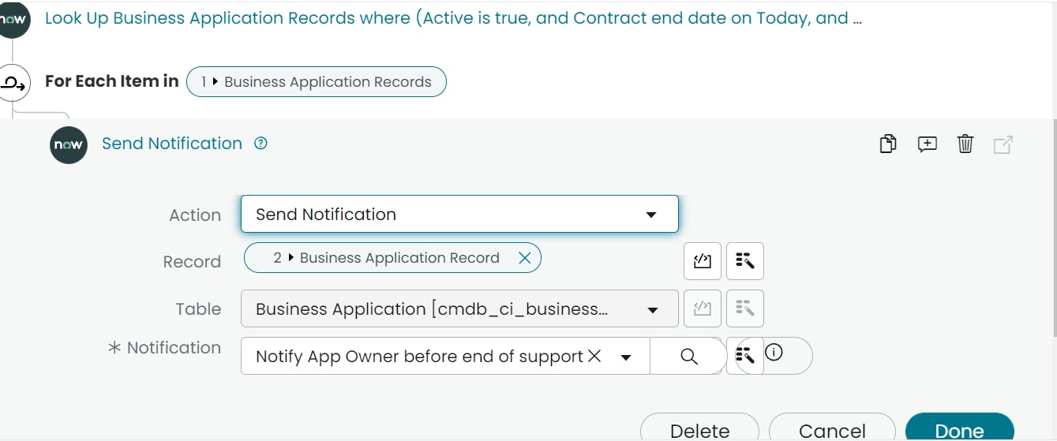Viewport: 1057px width, 441px height.
Task: Click the Delete button
Action: [699, 427]
